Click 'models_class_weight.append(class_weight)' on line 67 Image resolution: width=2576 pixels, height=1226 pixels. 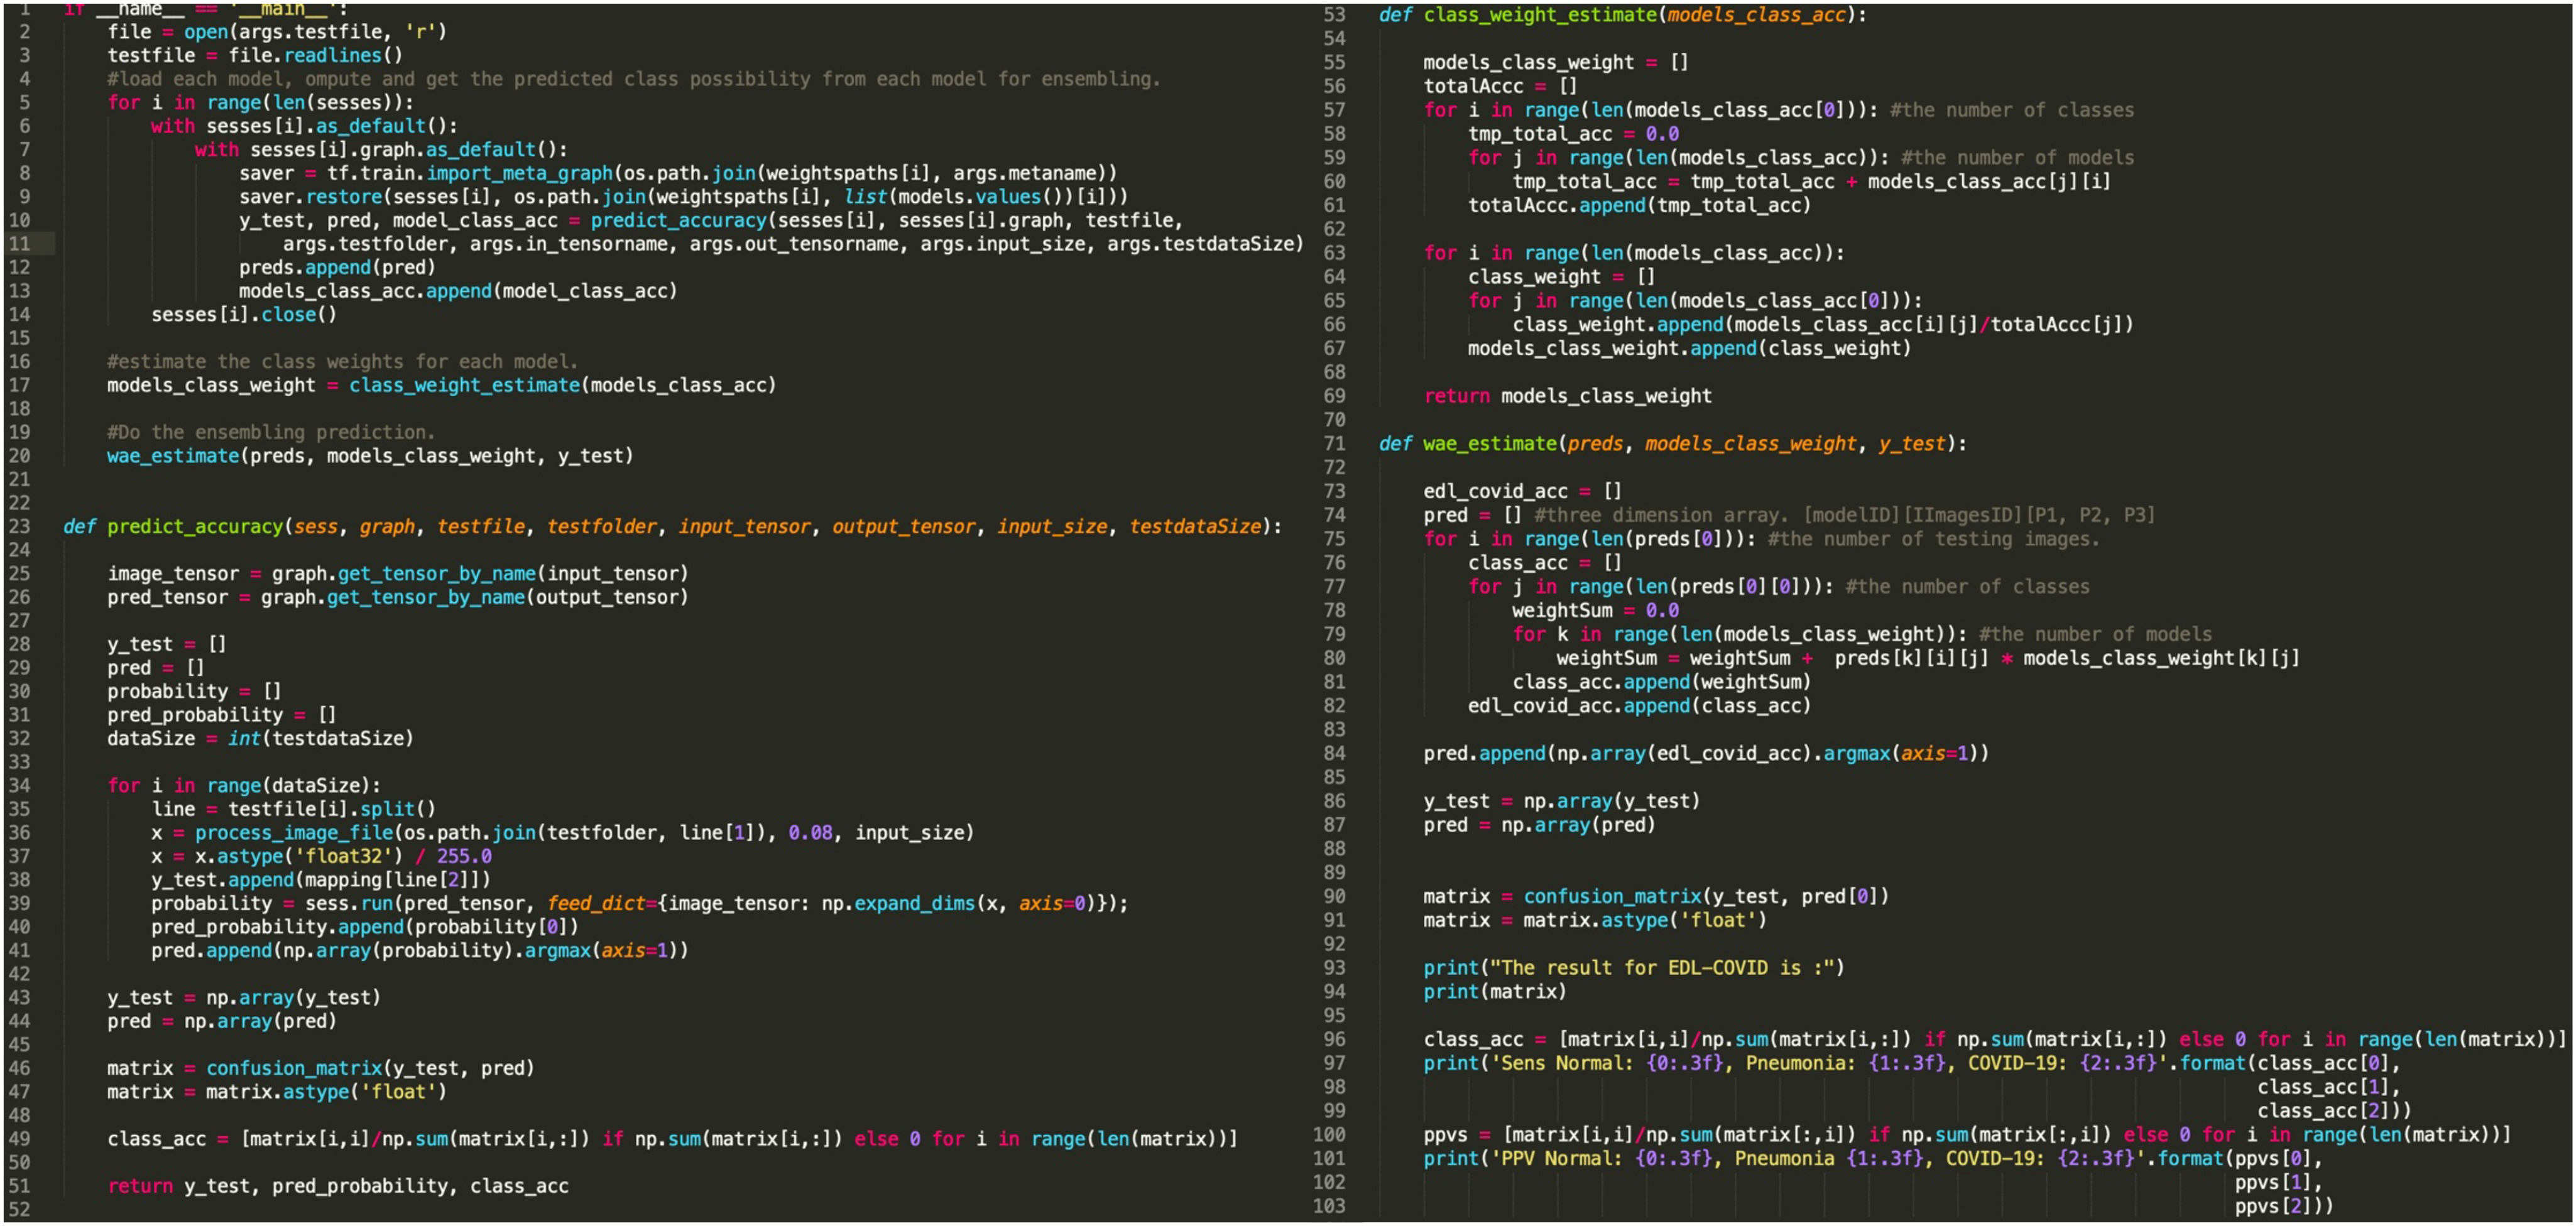click(x=1689, y=348)
